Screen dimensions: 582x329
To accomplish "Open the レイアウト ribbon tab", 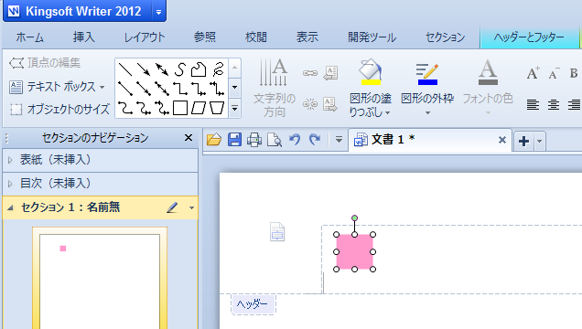I will point(145,37).
